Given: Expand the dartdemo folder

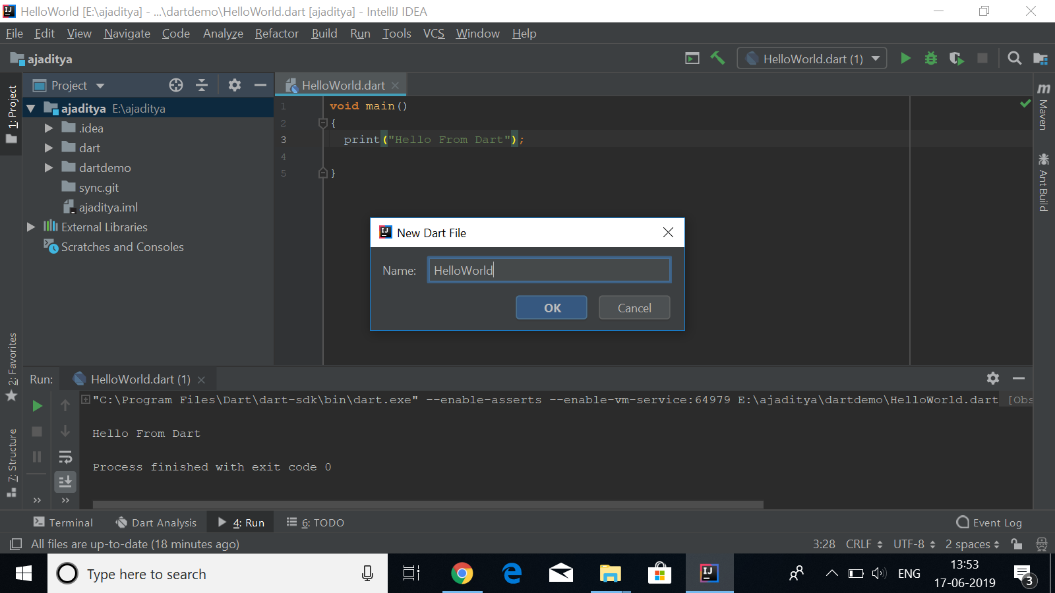Looking at the screenshot, I should click(x=47, y=167).
